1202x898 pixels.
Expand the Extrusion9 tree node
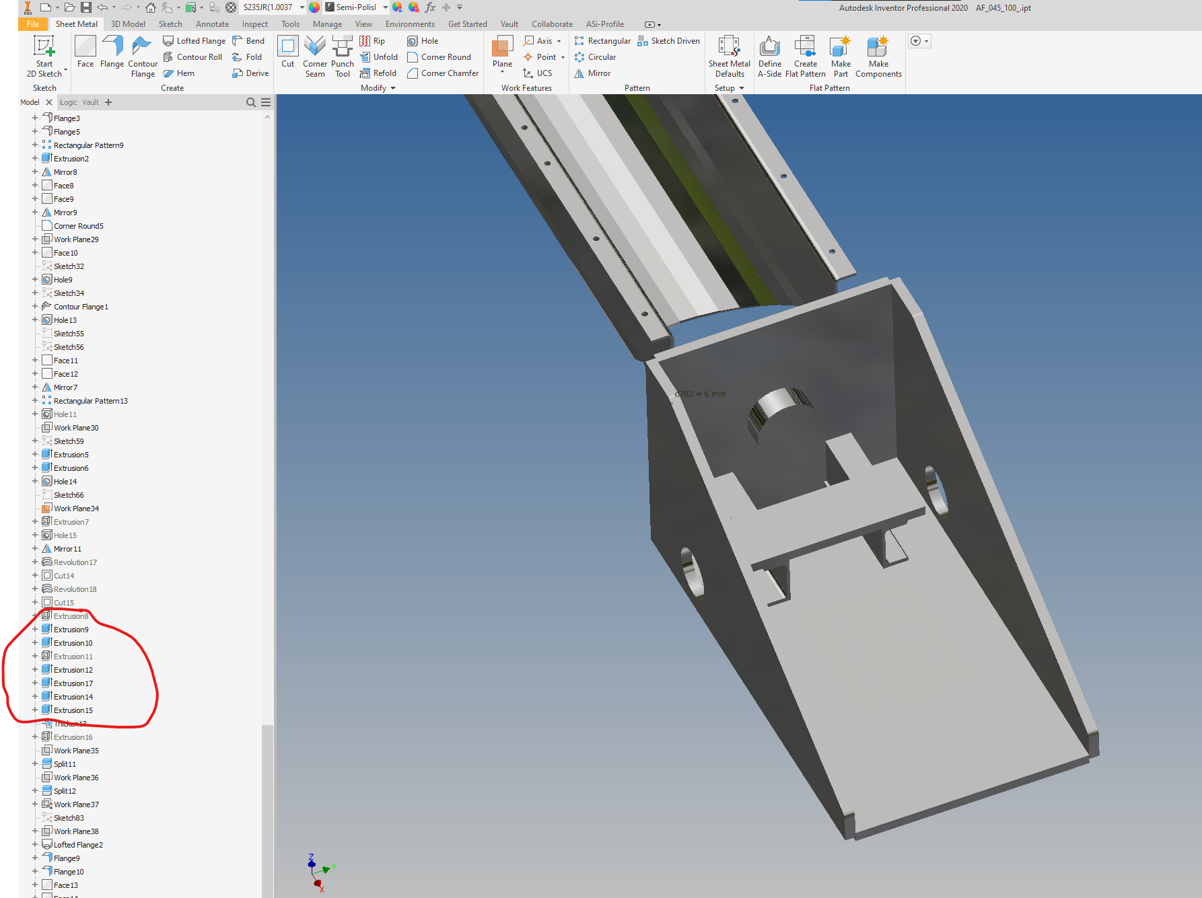point(35,629)
